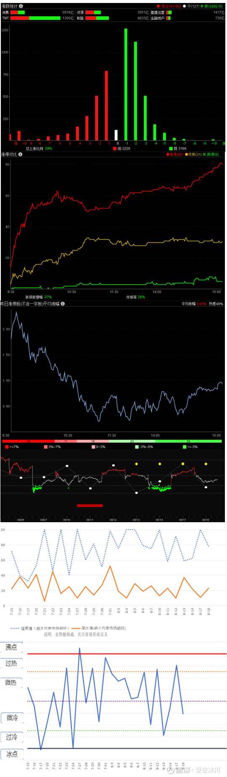Image resolution: width=227 pixels, height=777 pixels.
Task: Click the 微冷 temperature label
Action: [12, 717]
